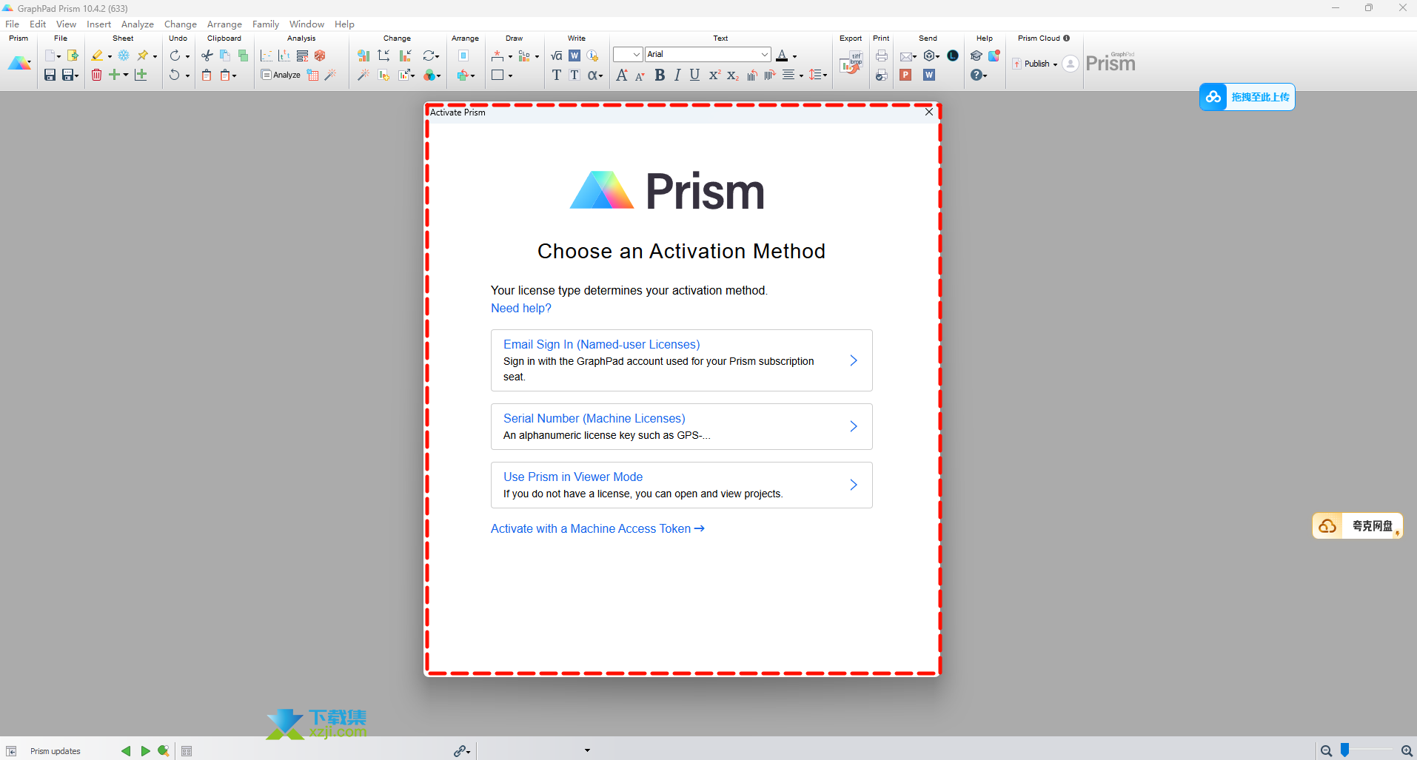Viewport: 1417px width, 760px height.
Task: Open the Analyze menu
Action: (138, 24)
